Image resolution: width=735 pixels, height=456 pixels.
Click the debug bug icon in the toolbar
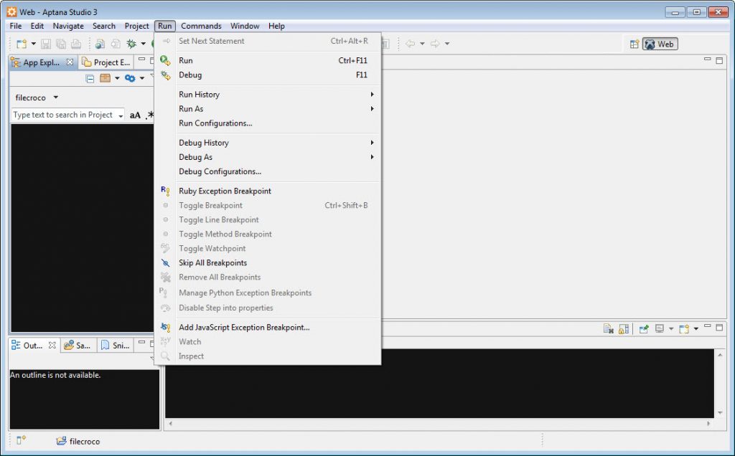131,44
